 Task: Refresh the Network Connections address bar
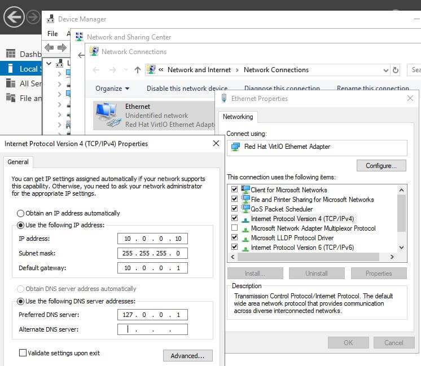396,70
